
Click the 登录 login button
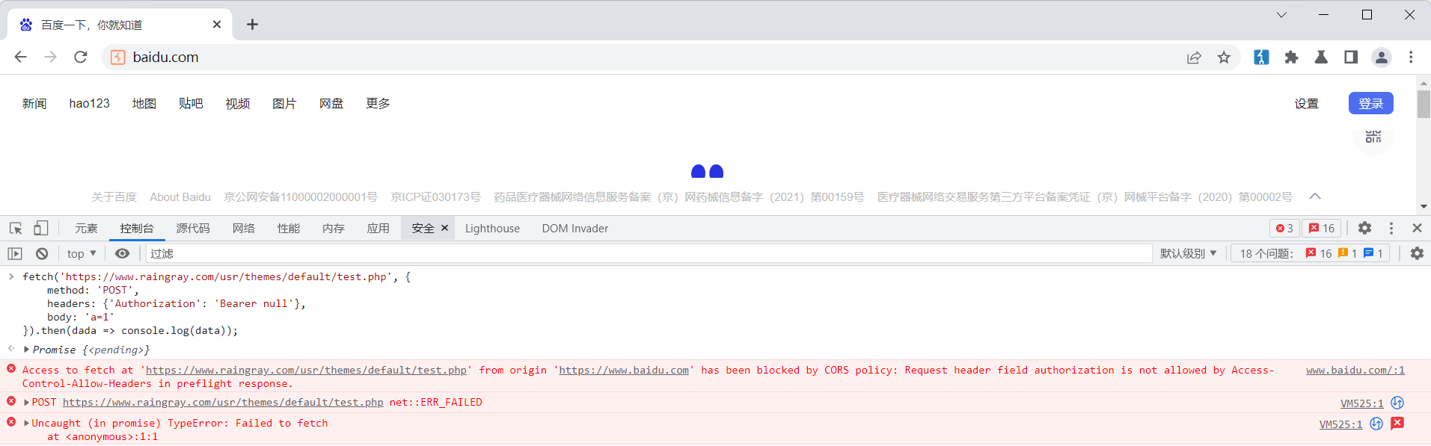coord(1370,103)
